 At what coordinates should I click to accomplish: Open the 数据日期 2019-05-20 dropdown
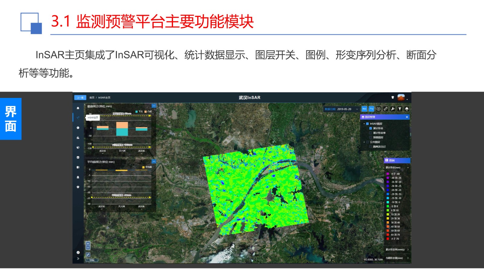(342, 109)
